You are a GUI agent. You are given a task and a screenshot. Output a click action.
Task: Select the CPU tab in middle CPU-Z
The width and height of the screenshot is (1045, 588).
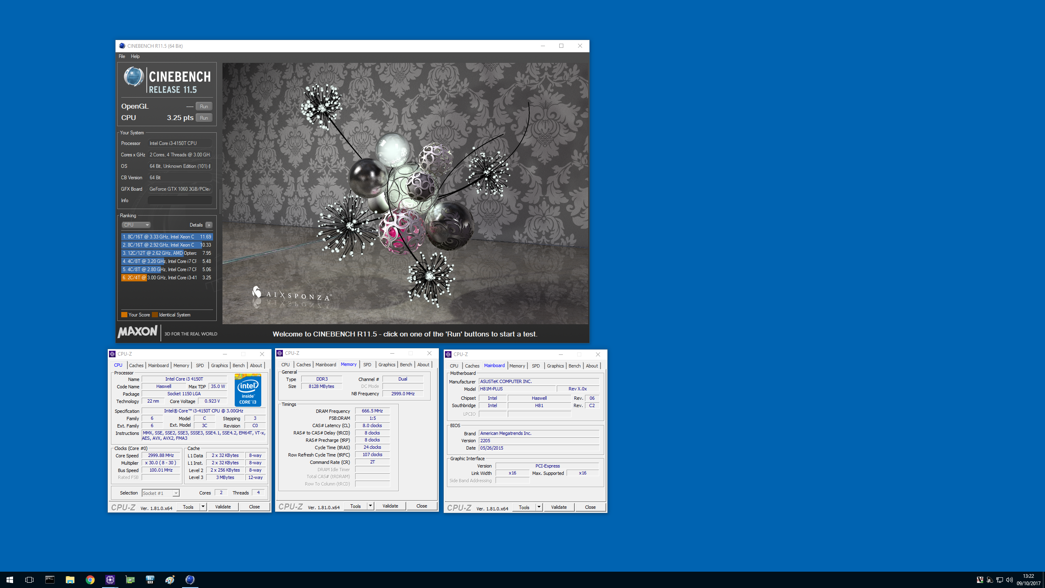coord(285,365)
